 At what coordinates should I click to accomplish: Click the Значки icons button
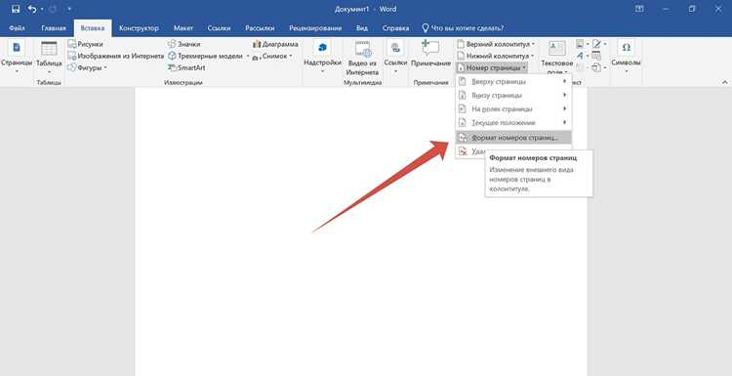pyautogui.click(x=183, y=44)
